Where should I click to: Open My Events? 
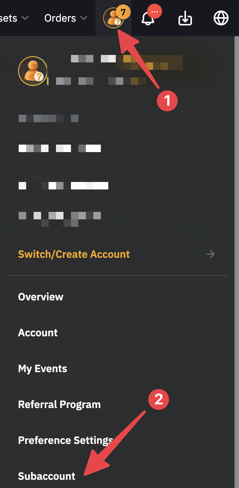pos(43,369)
